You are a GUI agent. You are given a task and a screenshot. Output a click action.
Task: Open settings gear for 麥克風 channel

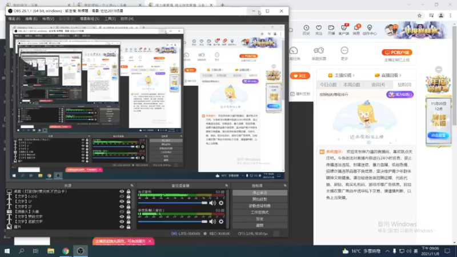click(x=221, y=222)
